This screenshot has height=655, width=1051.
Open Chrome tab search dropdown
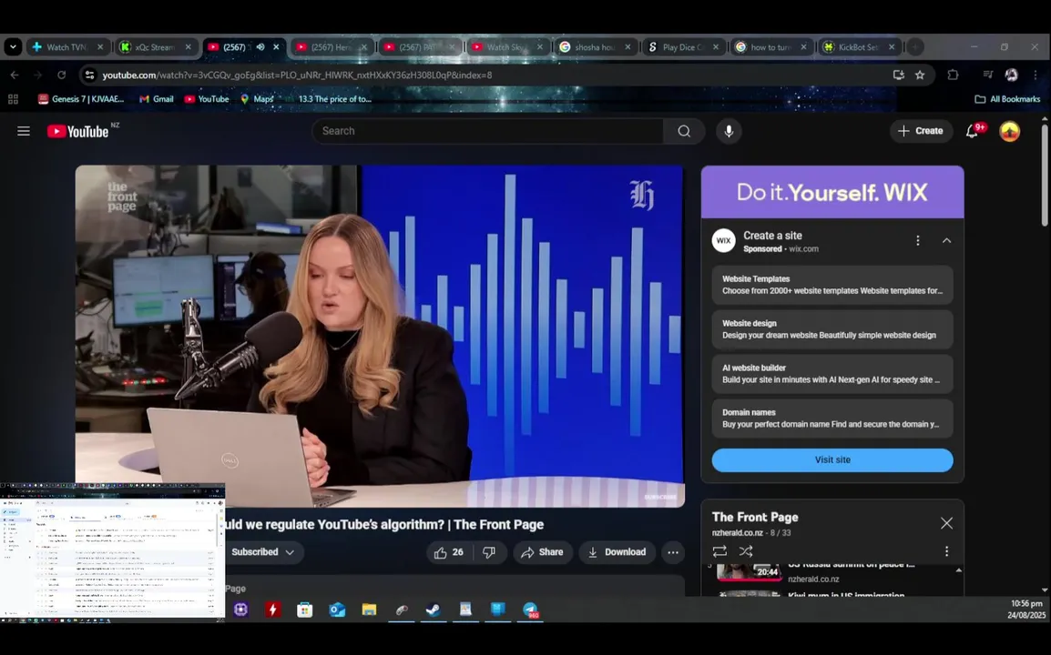pos(13,47)
